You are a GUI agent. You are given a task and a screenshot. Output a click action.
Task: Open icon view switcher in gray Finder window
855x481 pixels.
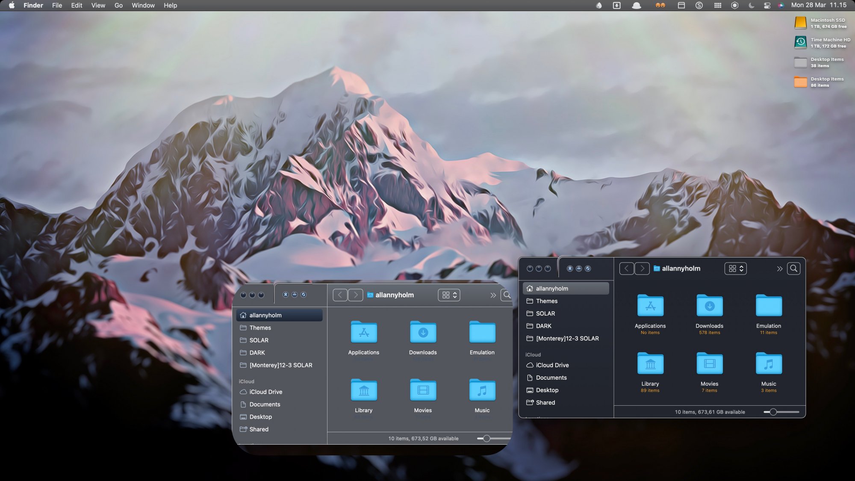[449, 295]
